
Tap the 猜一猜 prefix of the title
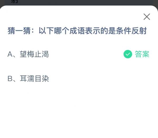(x=19, y=31)
